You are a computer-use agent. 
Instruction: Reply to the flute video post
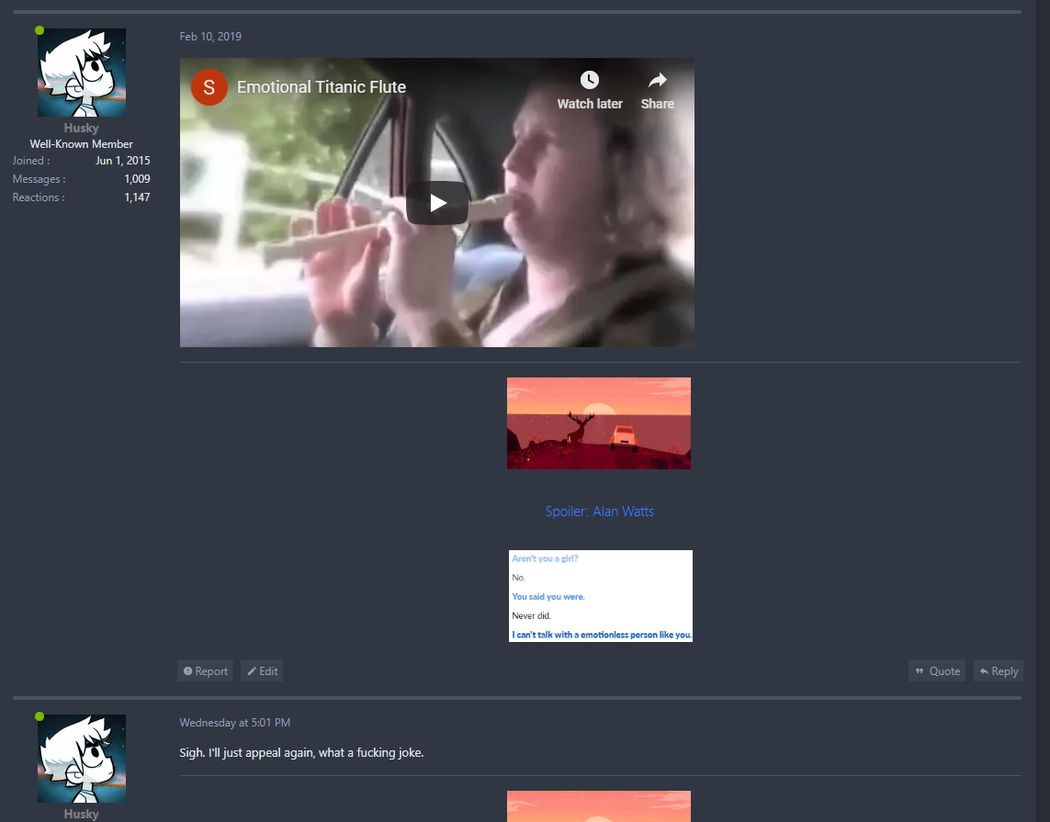pyautogui.click(x=999, y=671)
